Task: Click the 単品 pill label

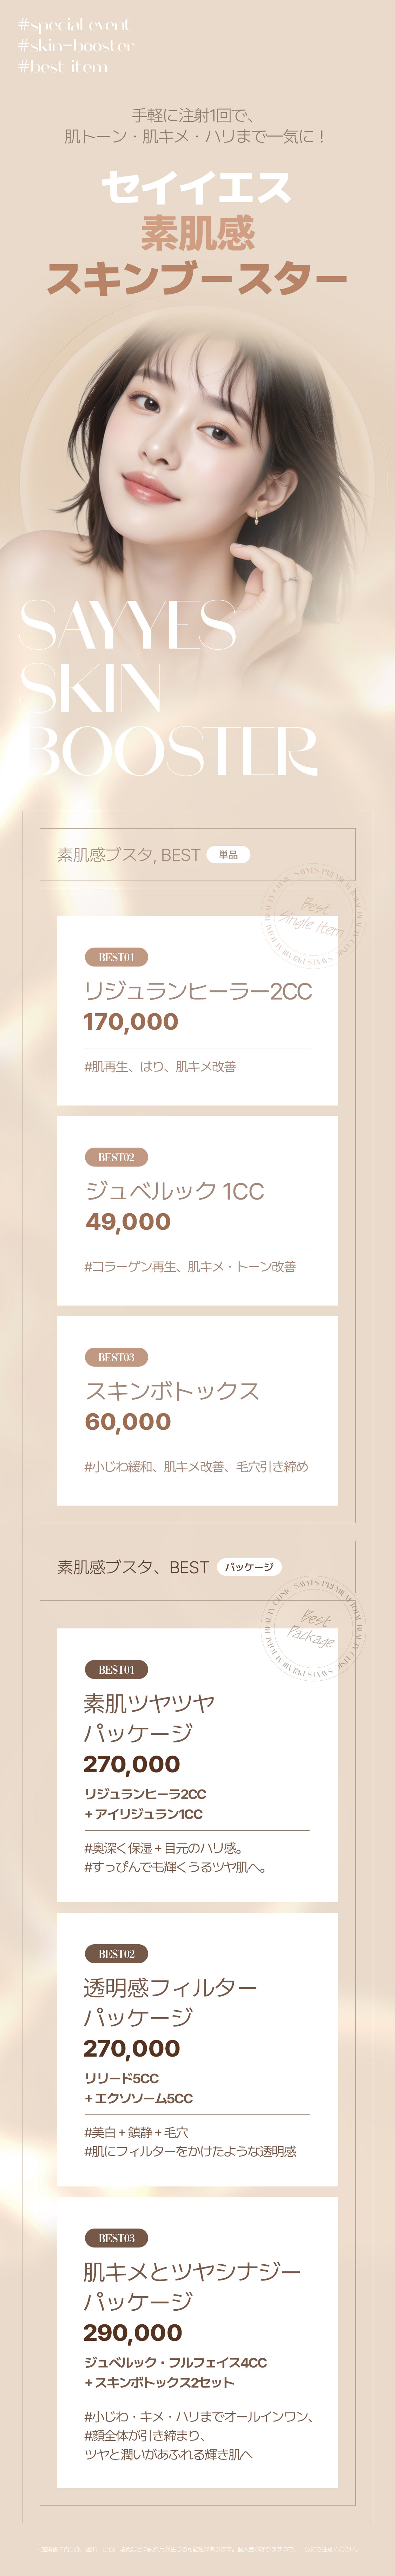Action: click(x=228, y=855)
